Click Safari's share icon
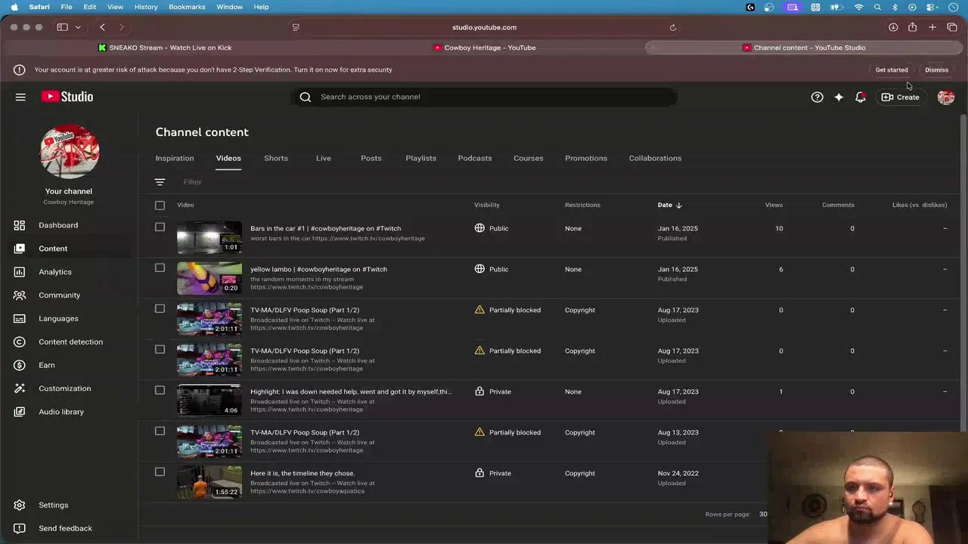 912,27
